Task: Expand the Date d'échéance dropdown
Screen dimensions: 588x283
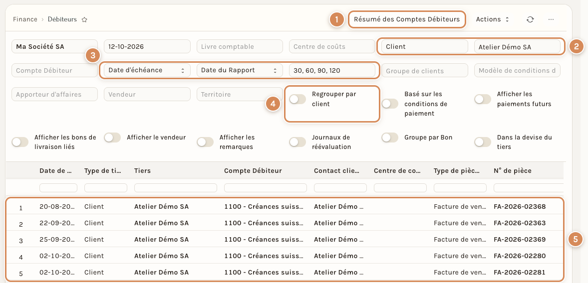Action: click(x=147, y=70)
